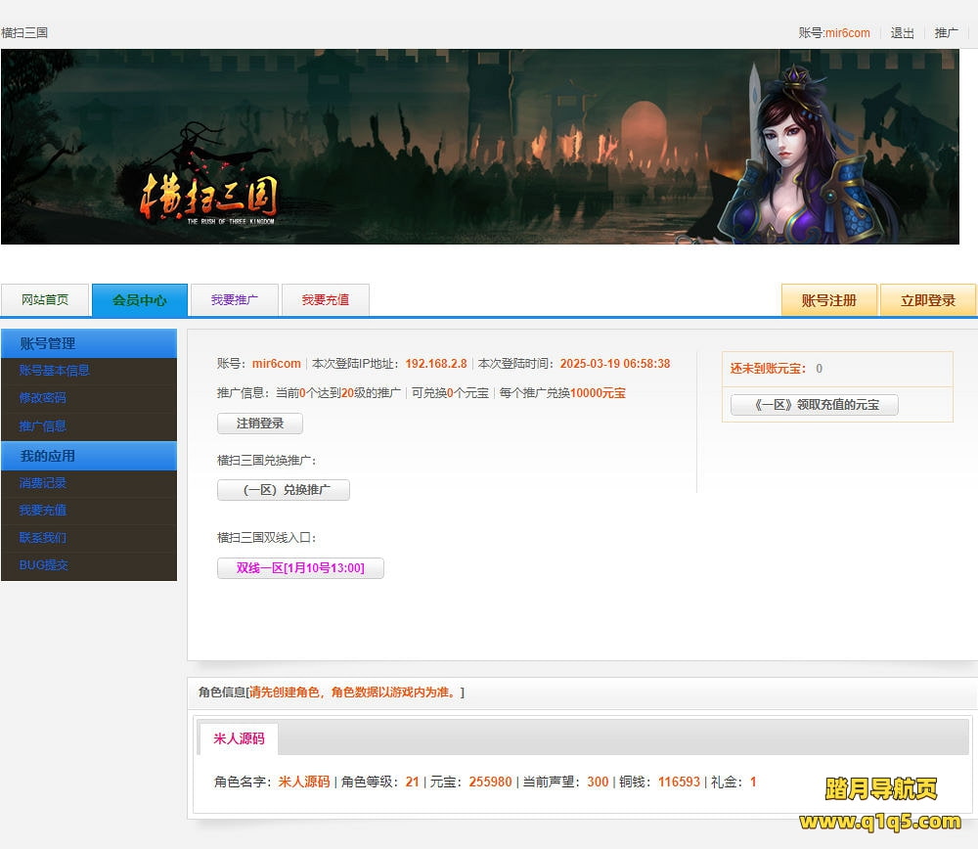Screen dimensions: 978x849
Task: Switch to the 会员中心 tab
Action: click(140, 300)
